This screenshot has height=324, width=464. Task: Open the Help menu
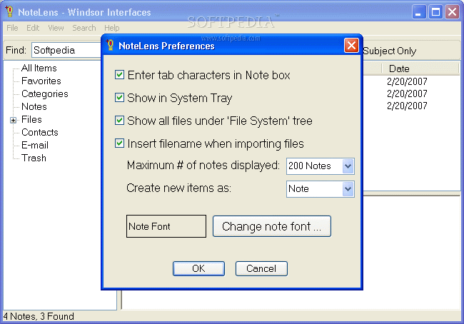click(112, 28)
